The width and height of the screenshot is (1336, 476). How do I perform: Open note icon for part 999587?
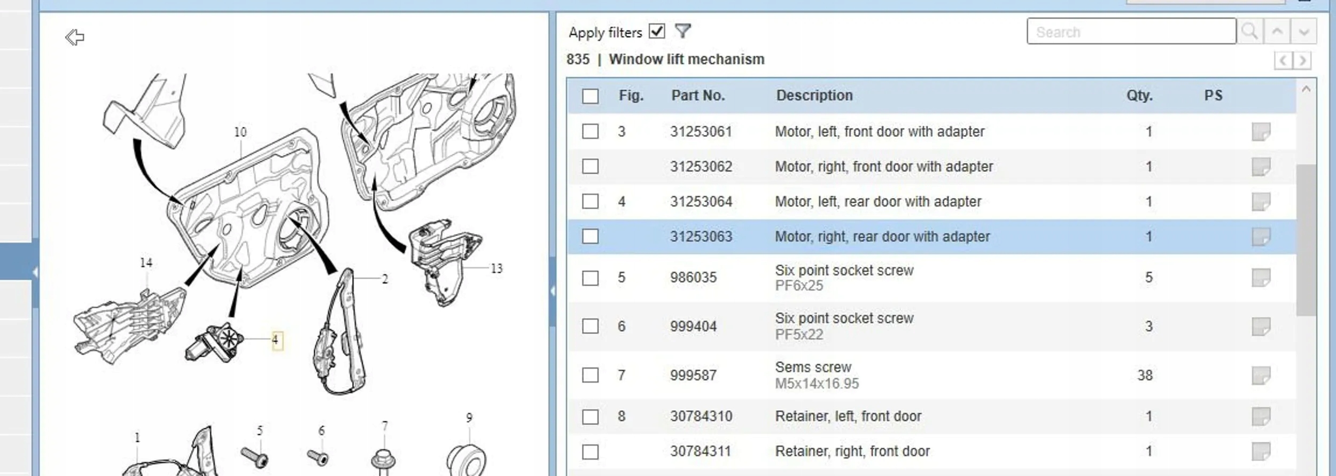[1261, 376]
